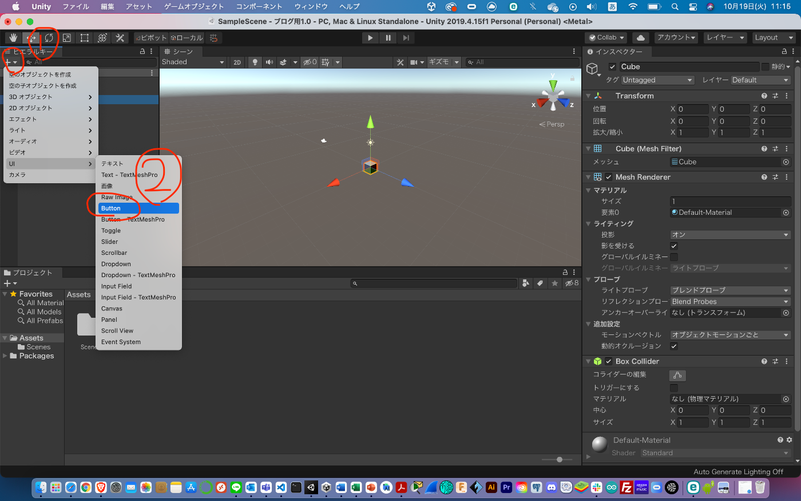Collapse the Materials foldout
801x501 pixels.
tap(588, 190)
